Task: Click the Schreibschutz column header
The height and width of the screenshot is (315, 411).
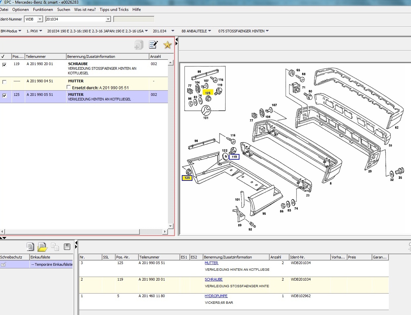Action: point(15,257)
